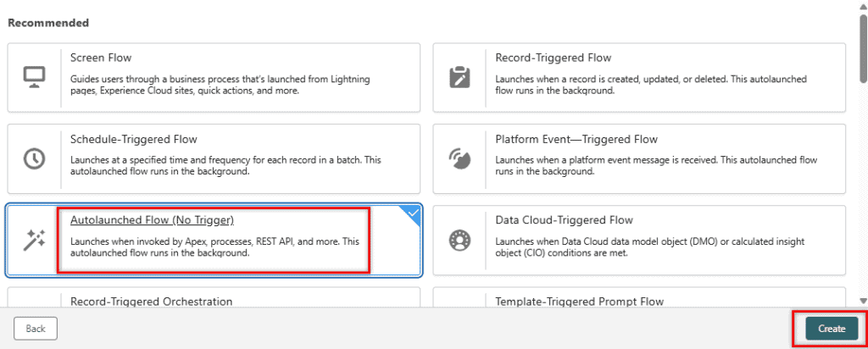The image size is (868, 349).
Task: Select the Record-Triggered Orchestration option
Action: click(x=151, y=301)
